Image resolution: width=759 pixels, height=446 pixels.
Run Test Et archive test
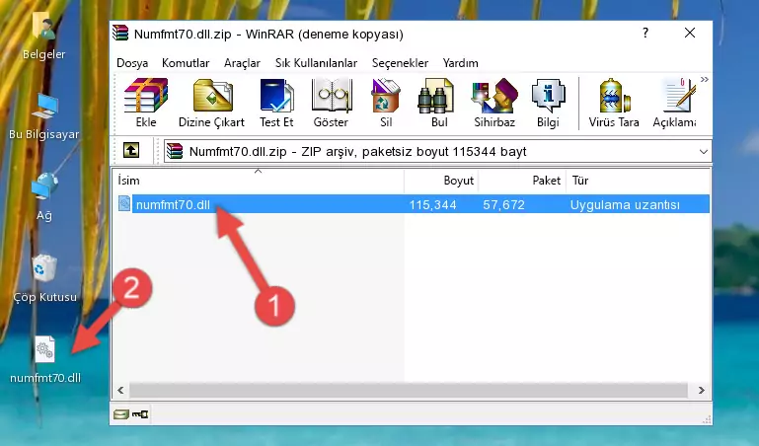(x=276, y=103)
